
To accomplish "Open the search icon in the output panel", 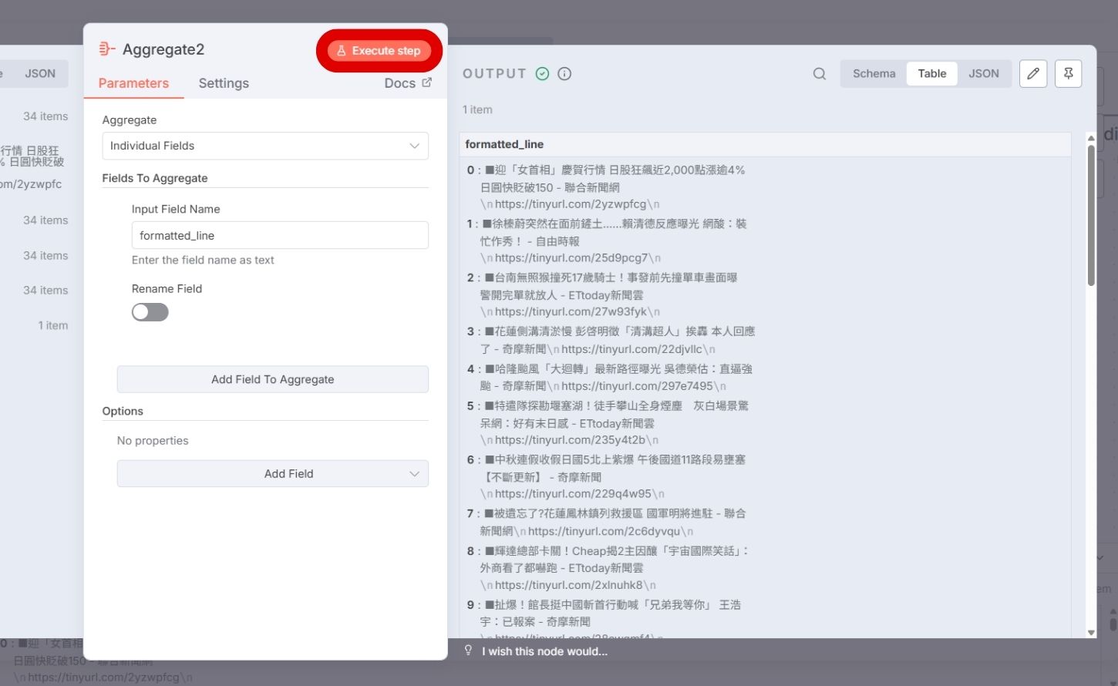I will click(819, 73).
